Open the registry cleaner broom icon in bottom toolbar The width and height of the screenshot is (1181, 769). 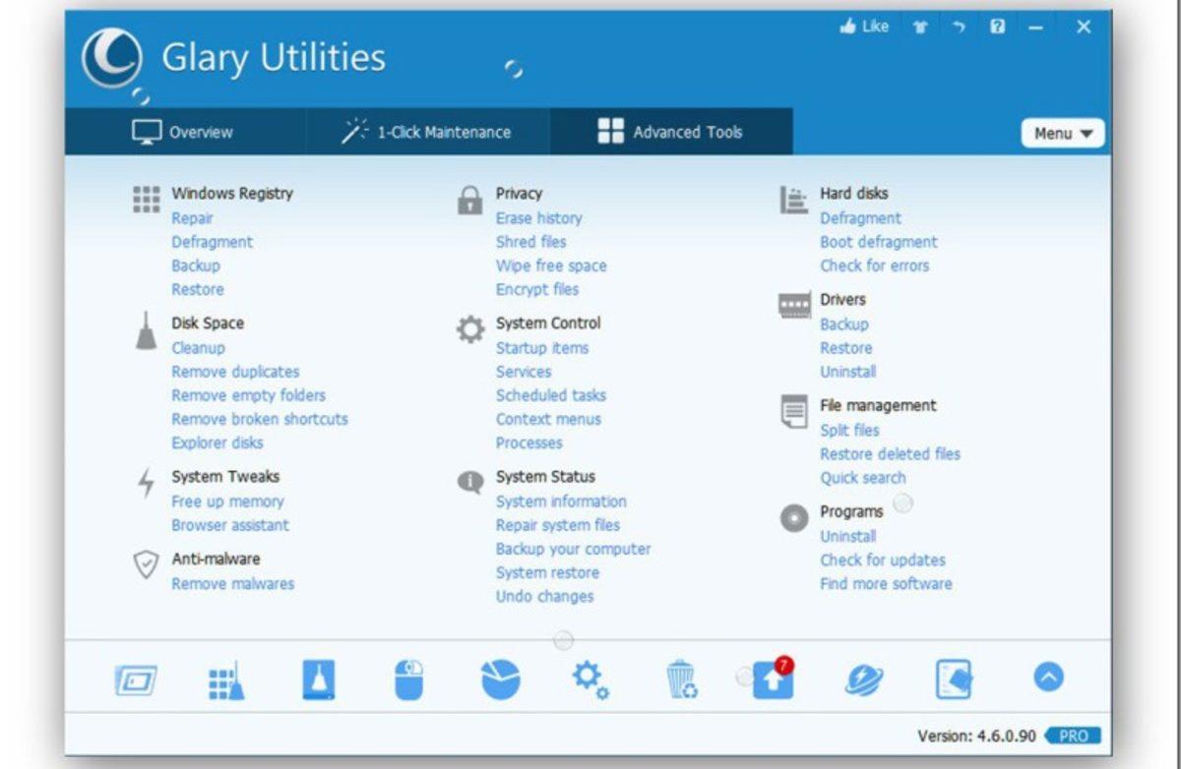coord(226,680)
